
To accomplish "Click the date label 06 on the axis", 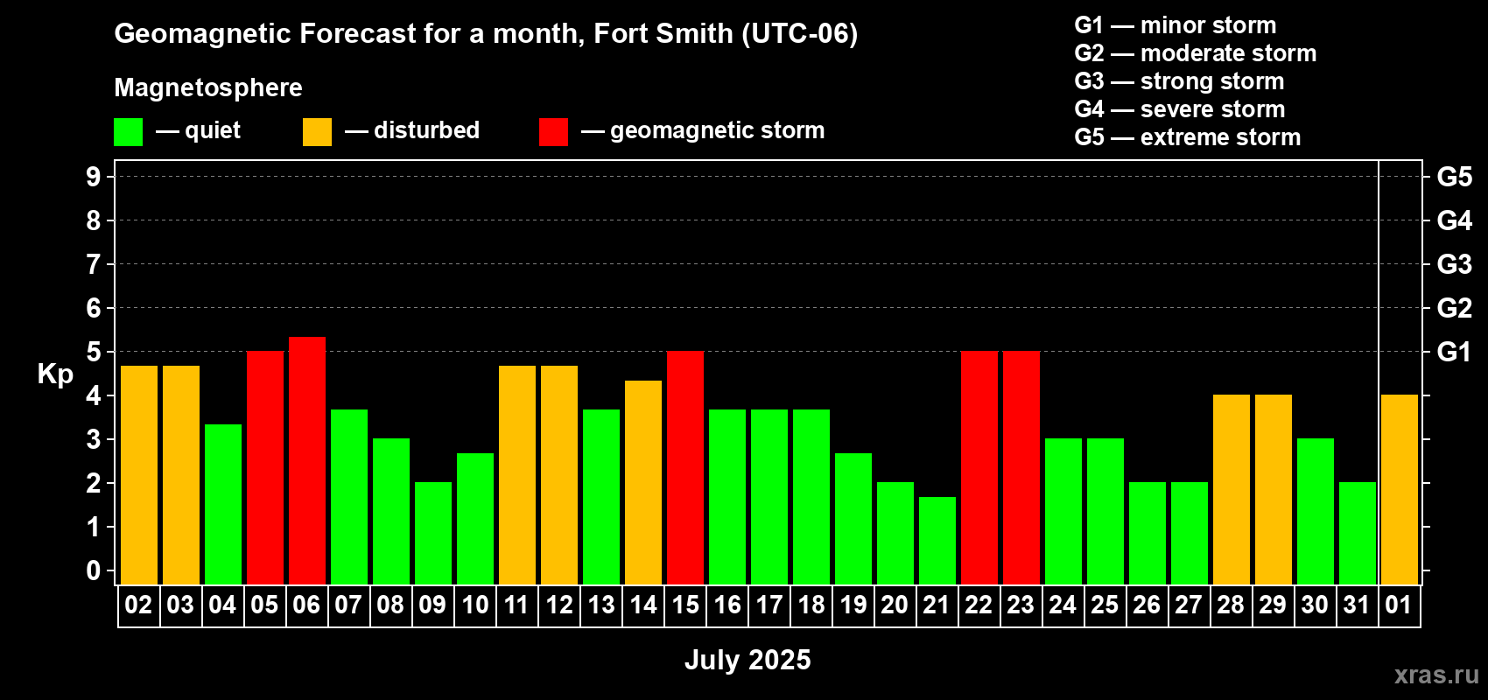I will pyautogui.click(x=306, y=605).
